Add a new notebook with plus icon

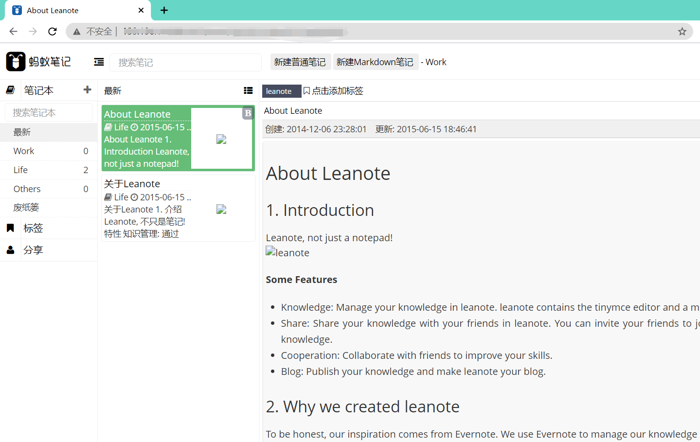point(88,89)
